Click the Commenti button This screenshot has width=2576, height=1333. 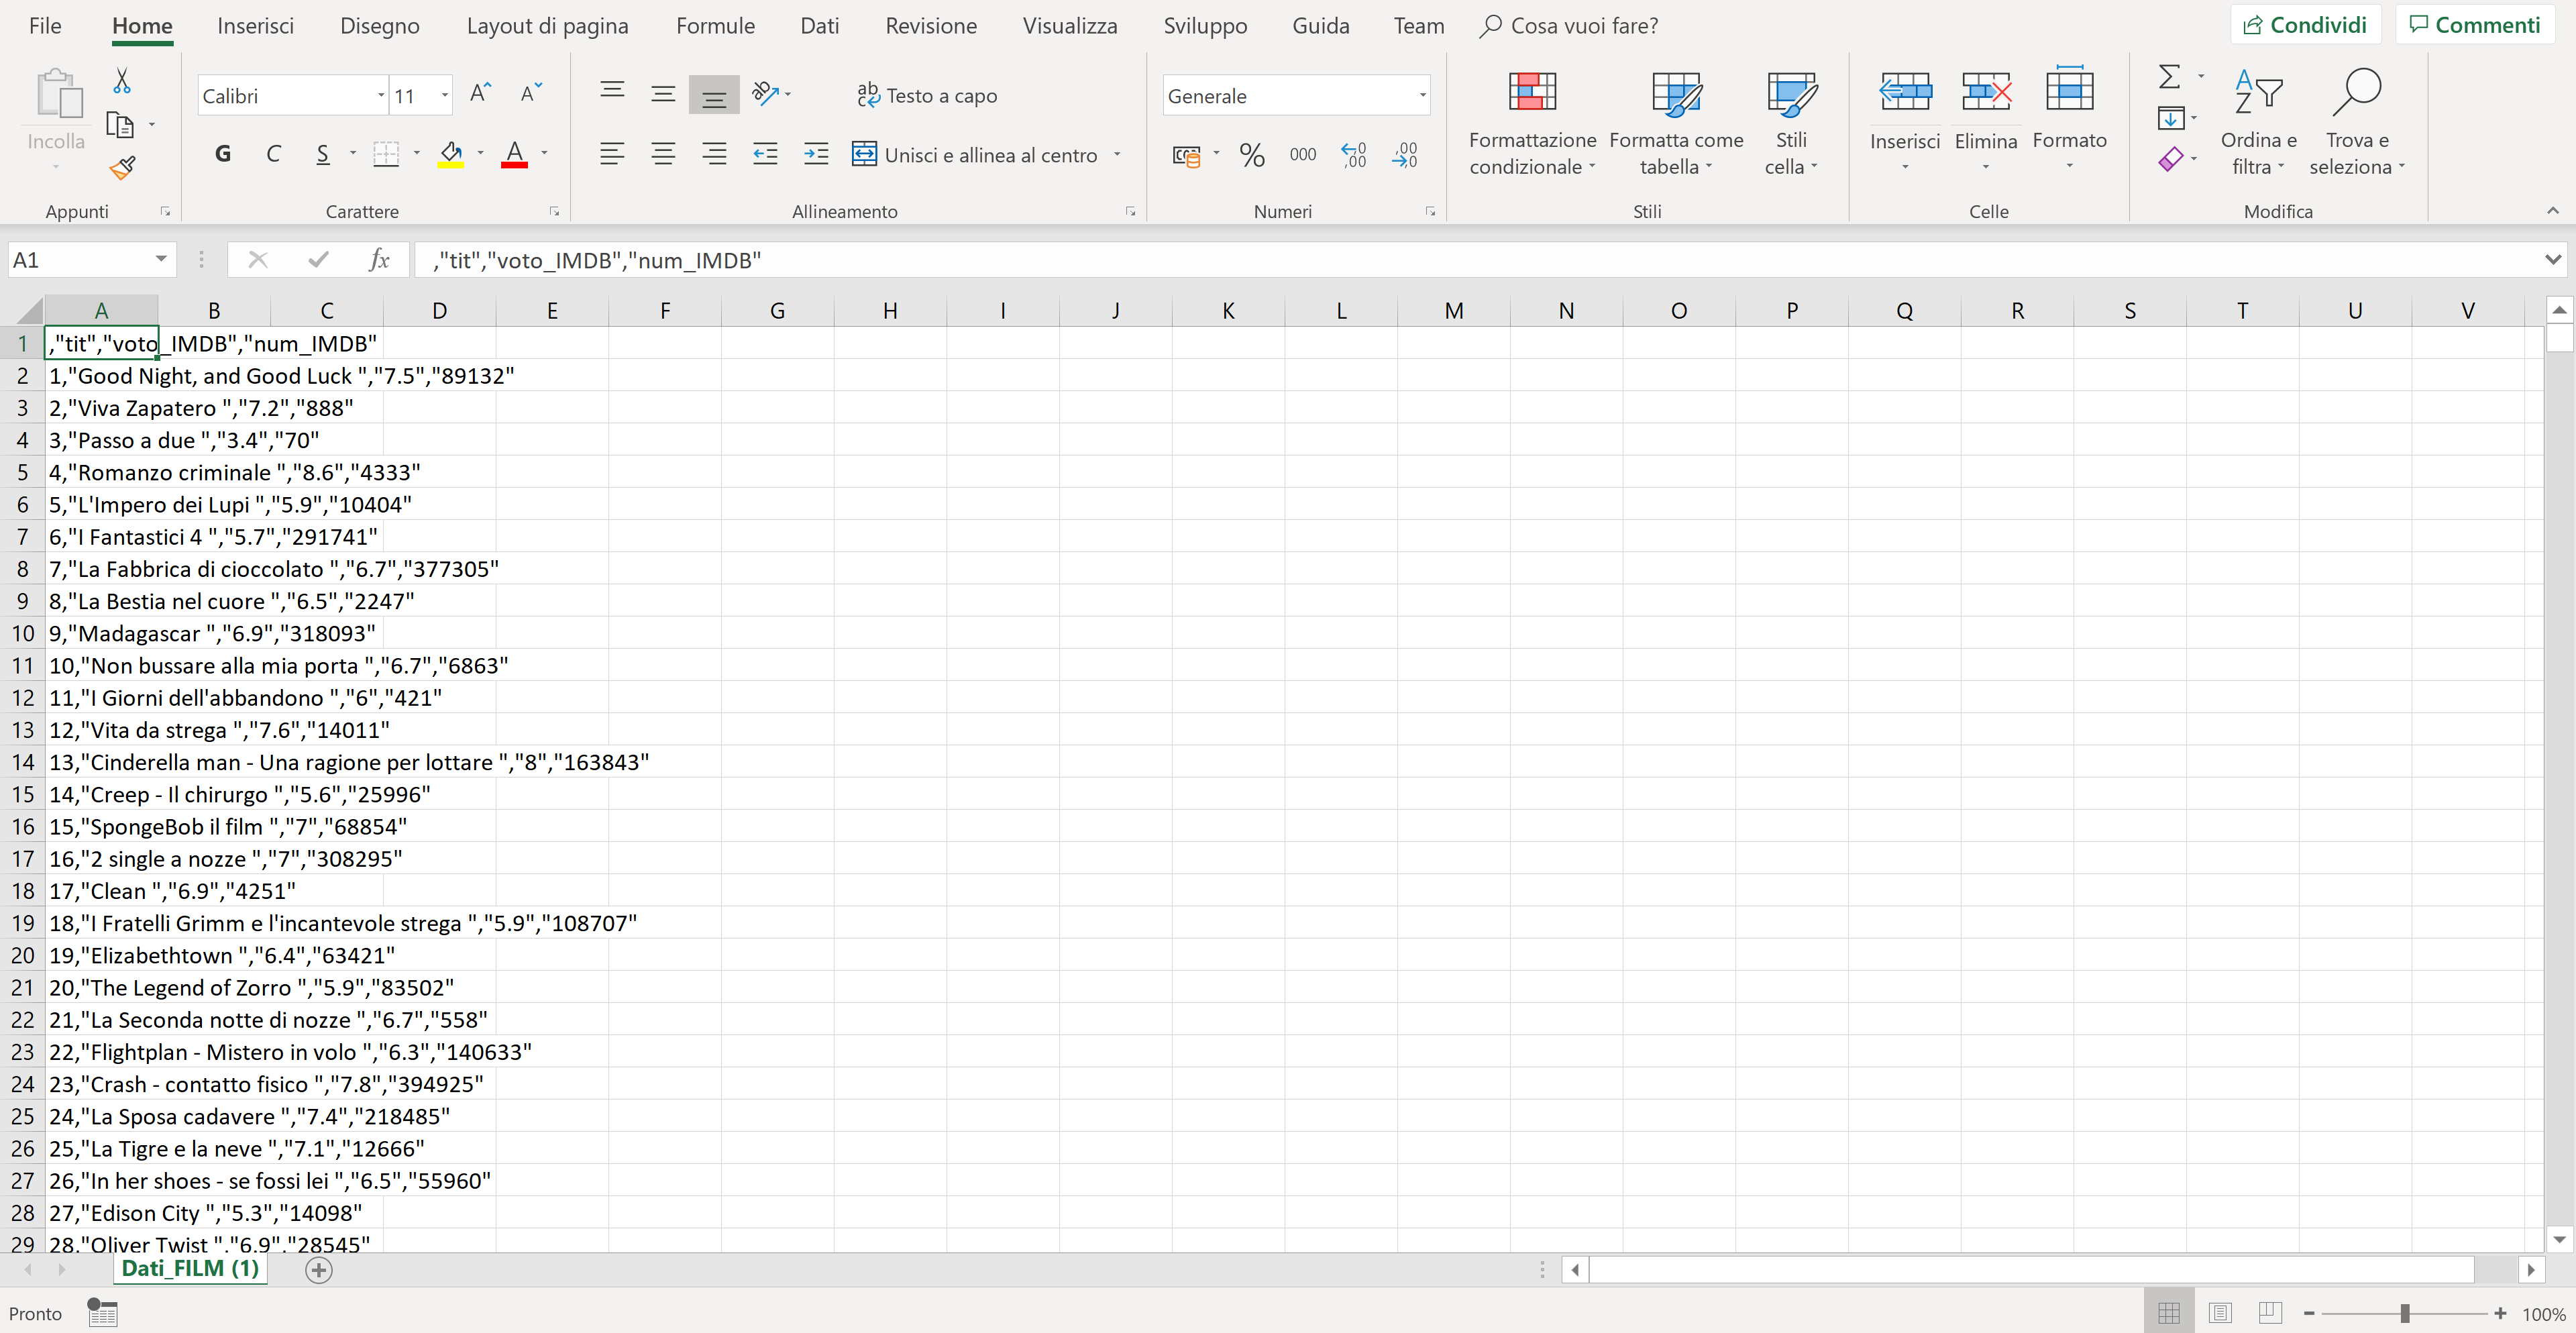point(2474,25)
